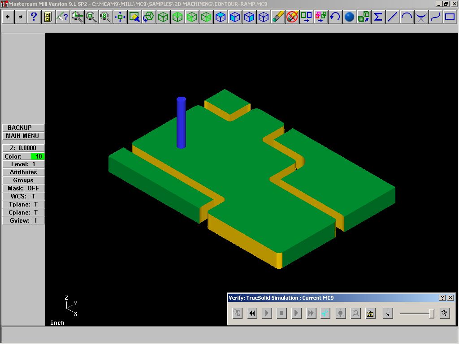Fit geometry to screen with arrows icon
The image size is (459, 344).
coord(120,17)
